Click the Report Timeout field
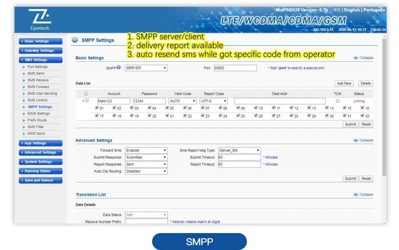This screenshot has height=250, width=399. pos(239,164)
